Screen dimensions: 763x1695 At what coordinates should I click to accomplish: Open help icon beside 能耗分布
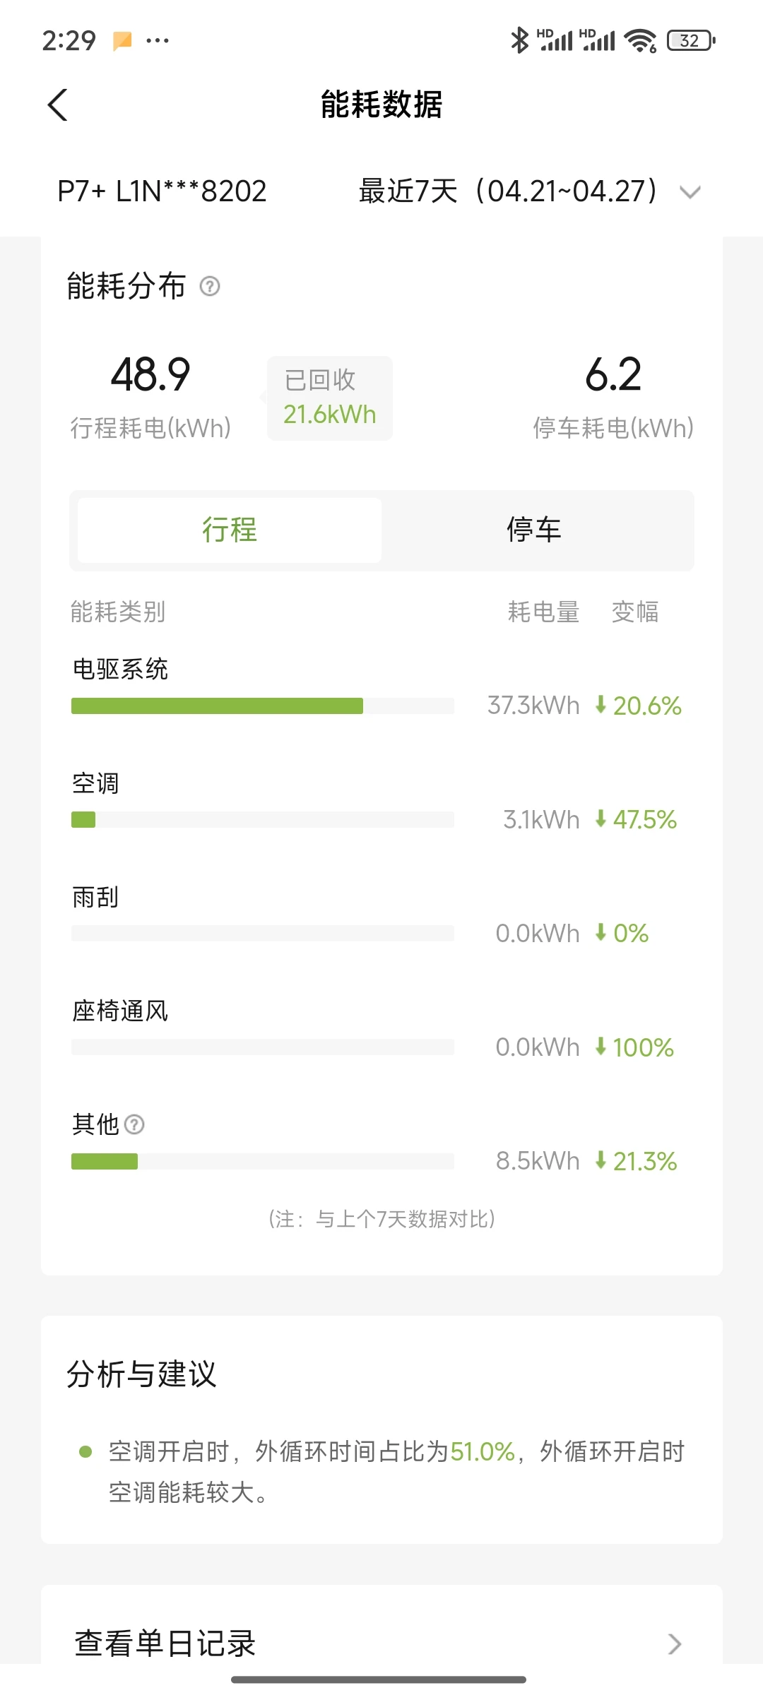point(210,286)
